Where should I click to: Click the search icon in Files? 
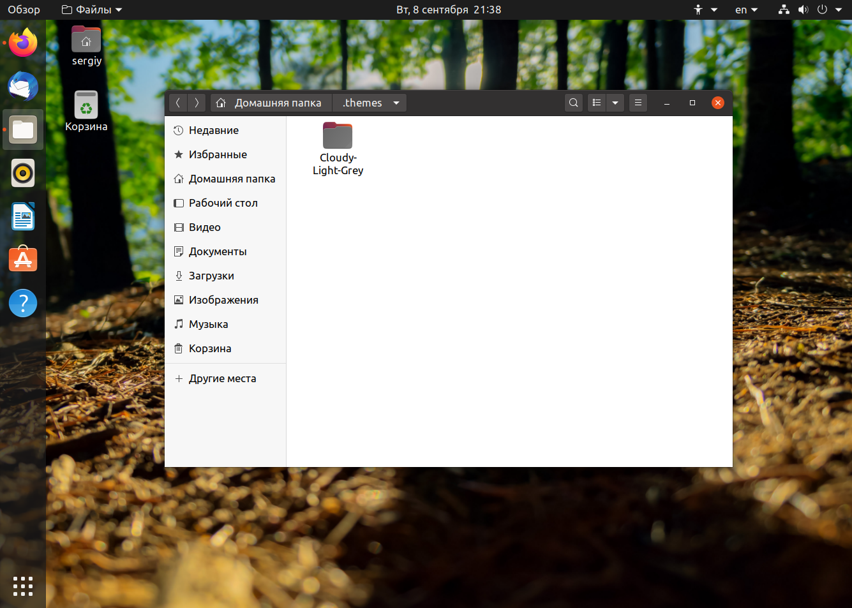tap(574, 103)
